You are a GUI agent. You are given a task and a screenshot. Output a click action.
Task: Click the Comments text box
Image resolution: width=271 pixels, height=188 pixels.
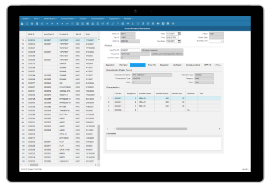coord(163,144)
